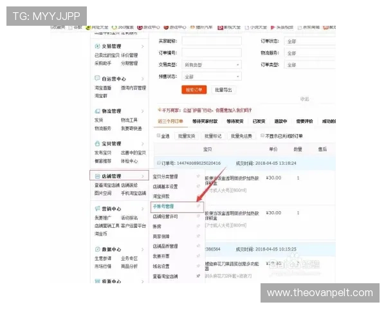Click the 买家昵称 input field

point(212,41)
